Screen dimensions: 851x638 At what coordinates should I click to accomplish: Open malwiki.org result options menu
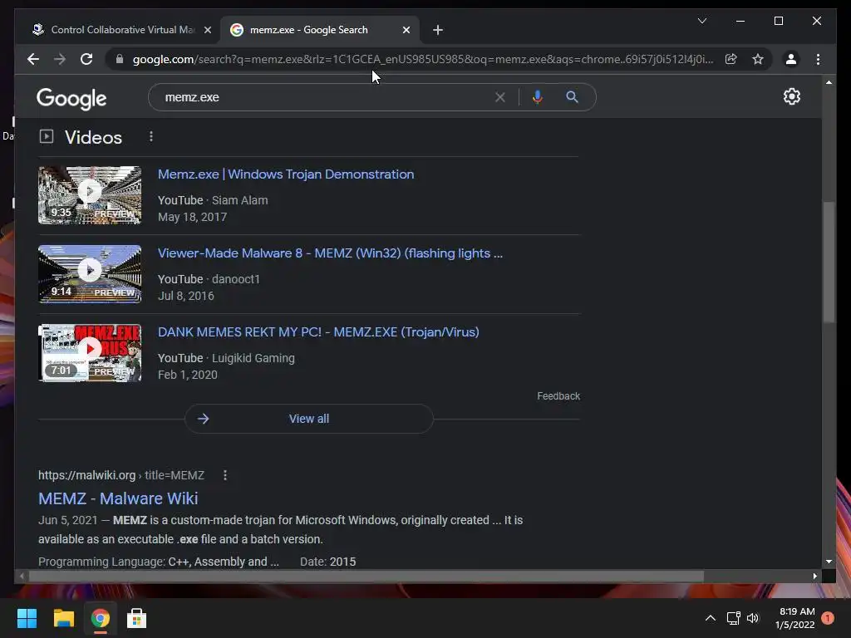224,475
